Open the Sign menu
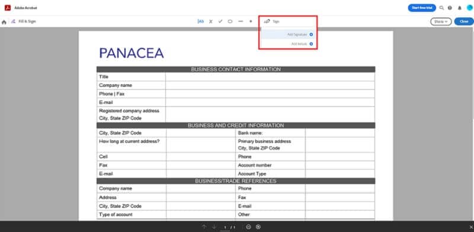The width and height of the screenshot is (474, 232). pyautogui.click(x=271, y=21)
